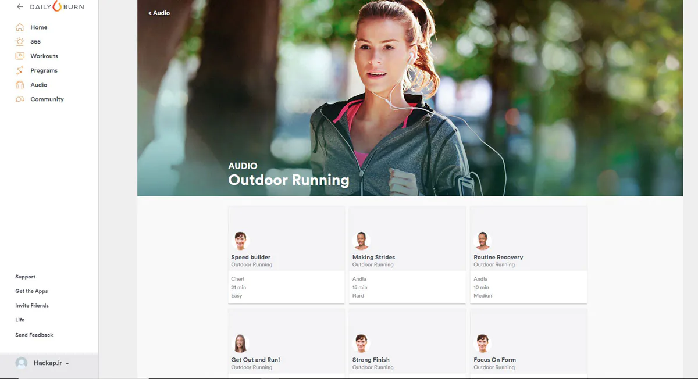The width and height of the screenshot is (698, 379).
Task: Click the Daily Burn flame logo
Action: [x=56, y=7]
